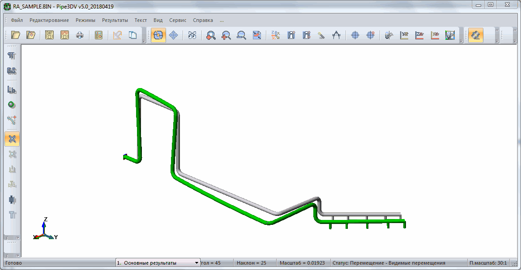Toggle the highlighted rotate view mode
Image resolution: width=521 pixels, height=270 pixels.
158,35
